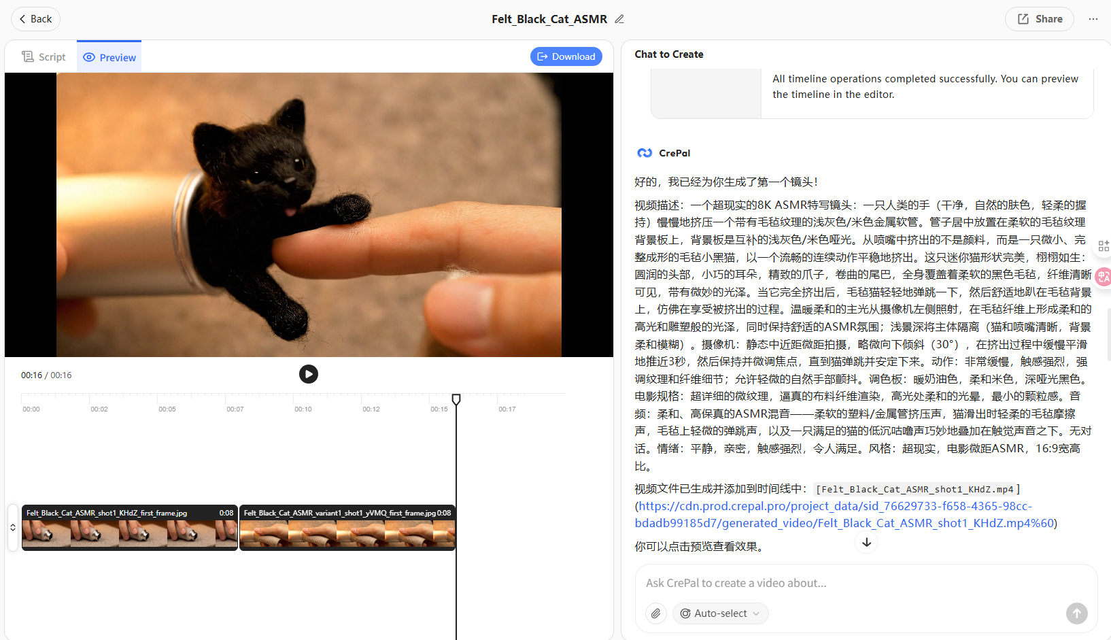Click the 00:16 / 00:16 time display
1111x640 pixels.
(46, 375)
